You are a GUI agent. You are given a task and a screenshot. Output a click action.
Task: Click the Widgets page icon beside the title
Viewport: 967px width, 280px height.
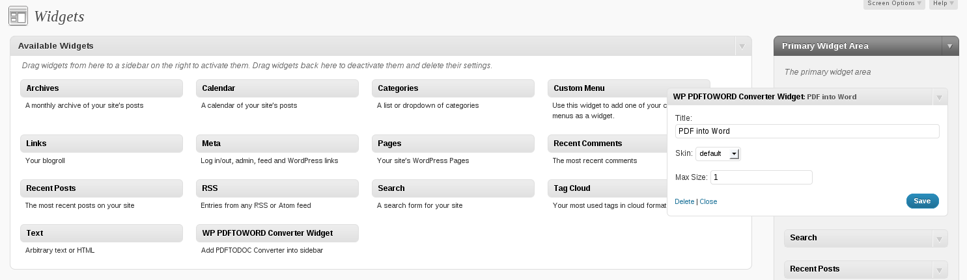coord(18,16)
